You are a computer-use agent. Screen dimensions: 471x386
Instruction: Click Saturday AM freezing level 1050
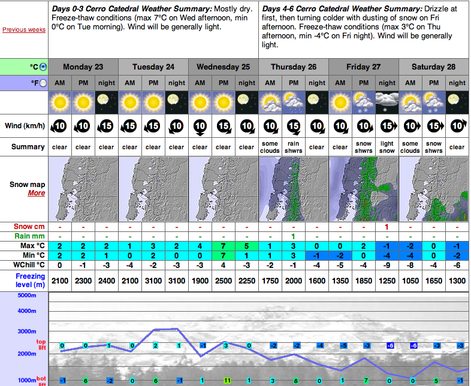pos(410,281)
